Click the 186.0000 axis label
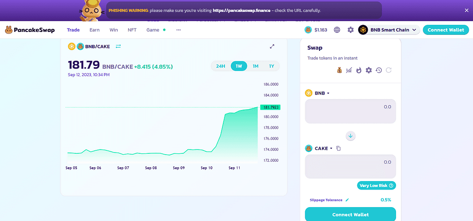Viewport: 473px width, 221px height. pyautogui.click(x=271, y=84)
